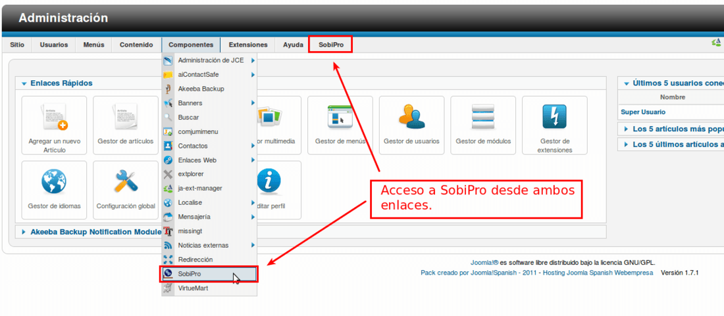Screen dimensions: 724x316
Task: Select Mensajería in the Componentes dropdown
Action: click(x=209, y=217)
